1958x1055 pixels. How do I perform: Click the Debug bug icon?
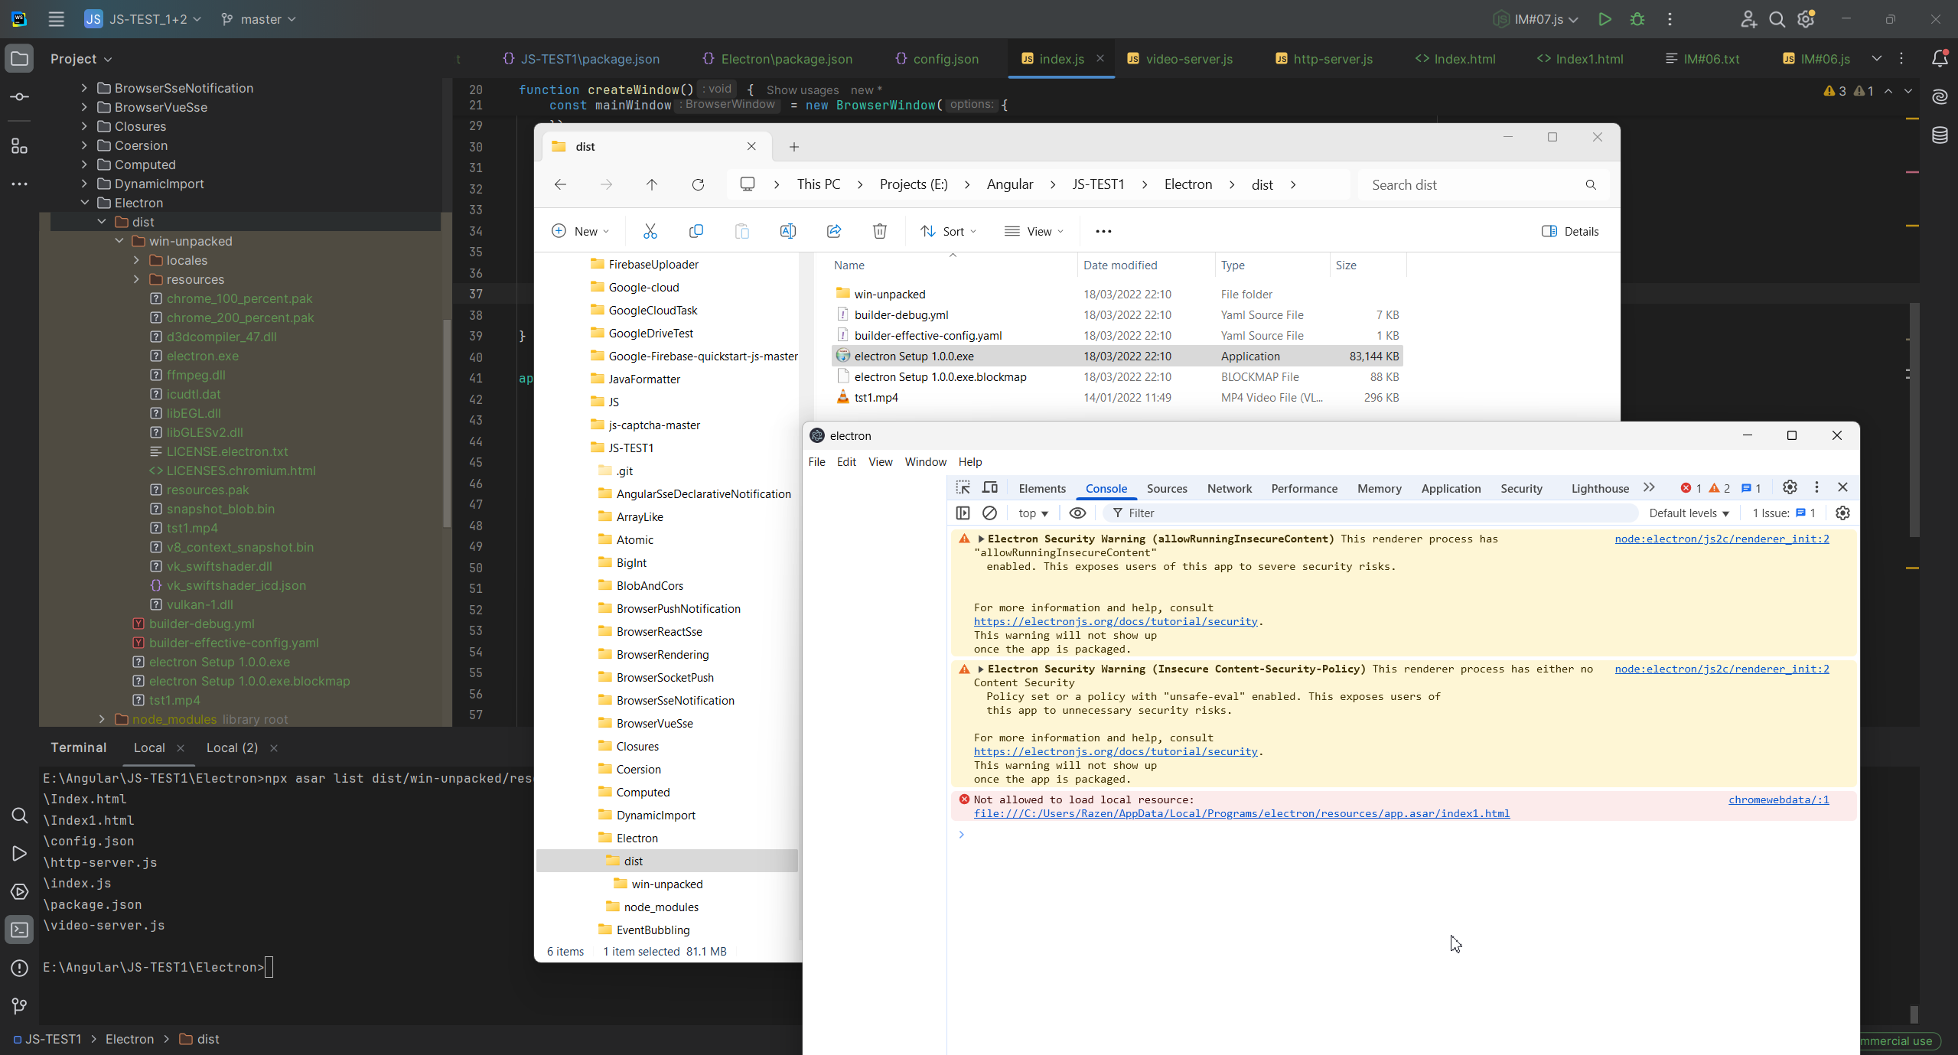tap(1637, 19)
